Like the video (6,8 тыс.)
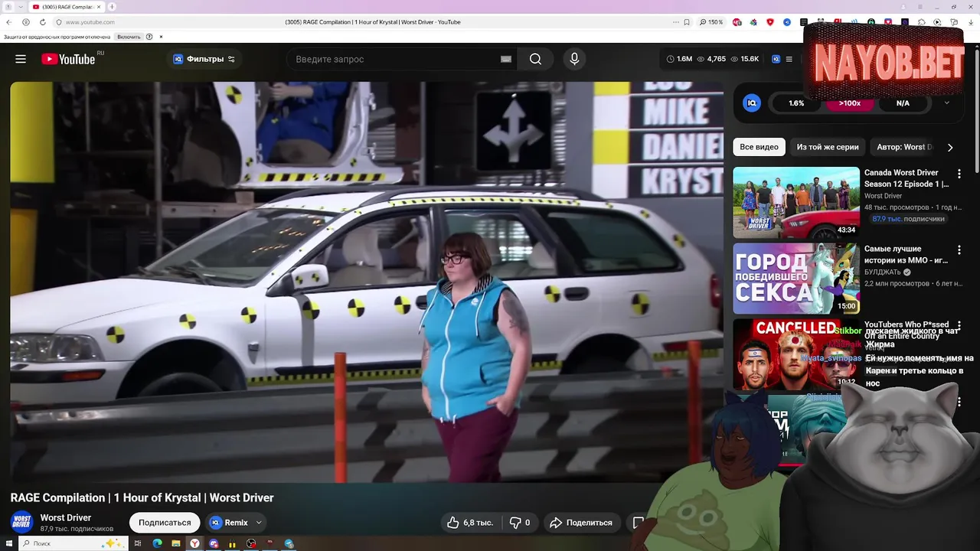 pyautogui.click(x=470, y=523)
